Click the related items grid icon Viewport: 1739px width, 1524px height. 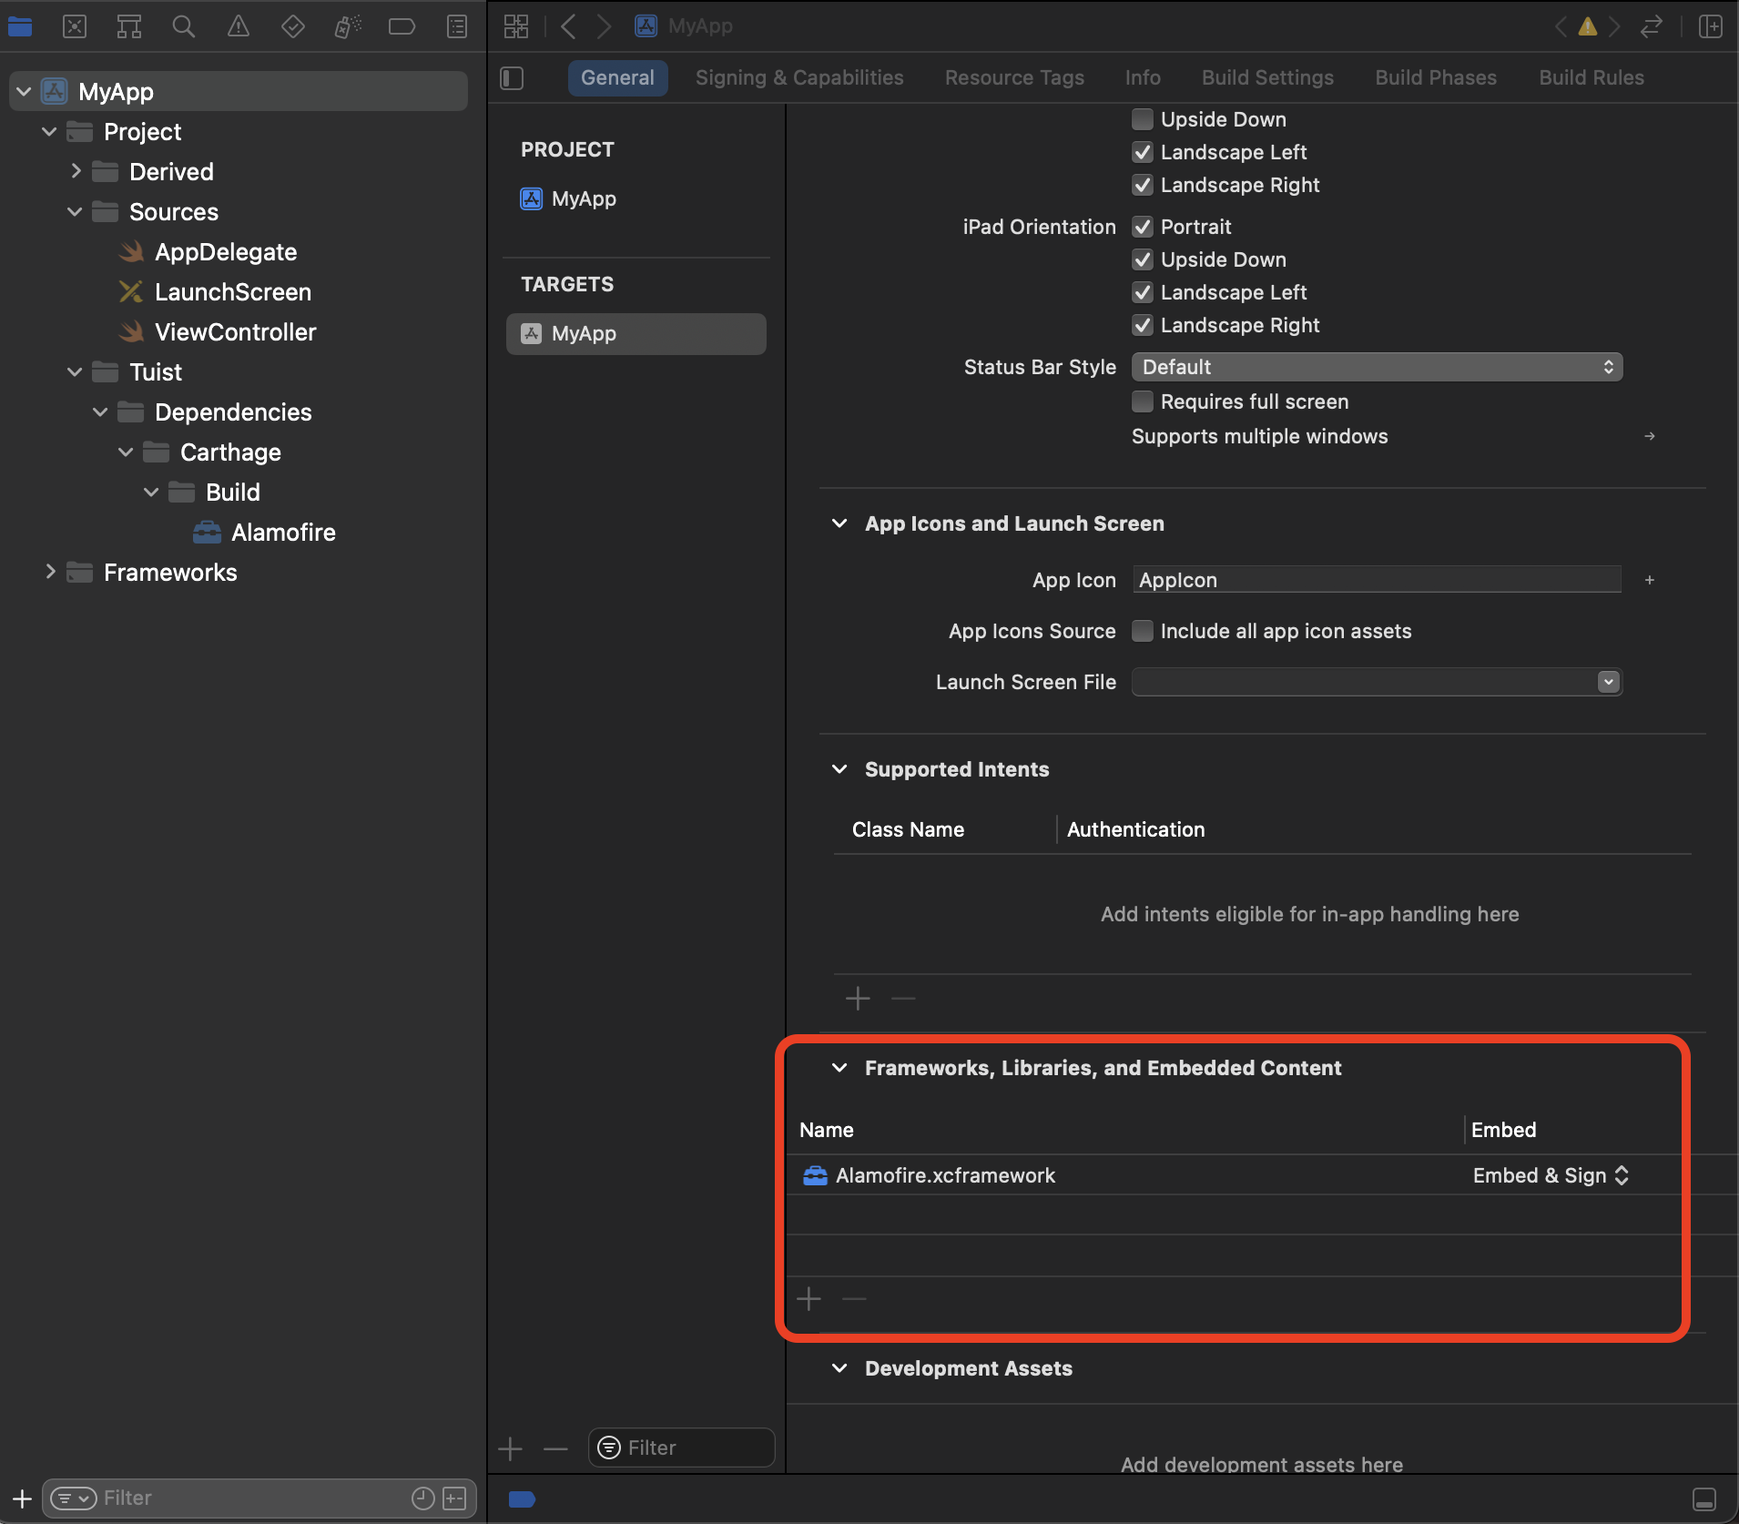(x=516, y=26)
